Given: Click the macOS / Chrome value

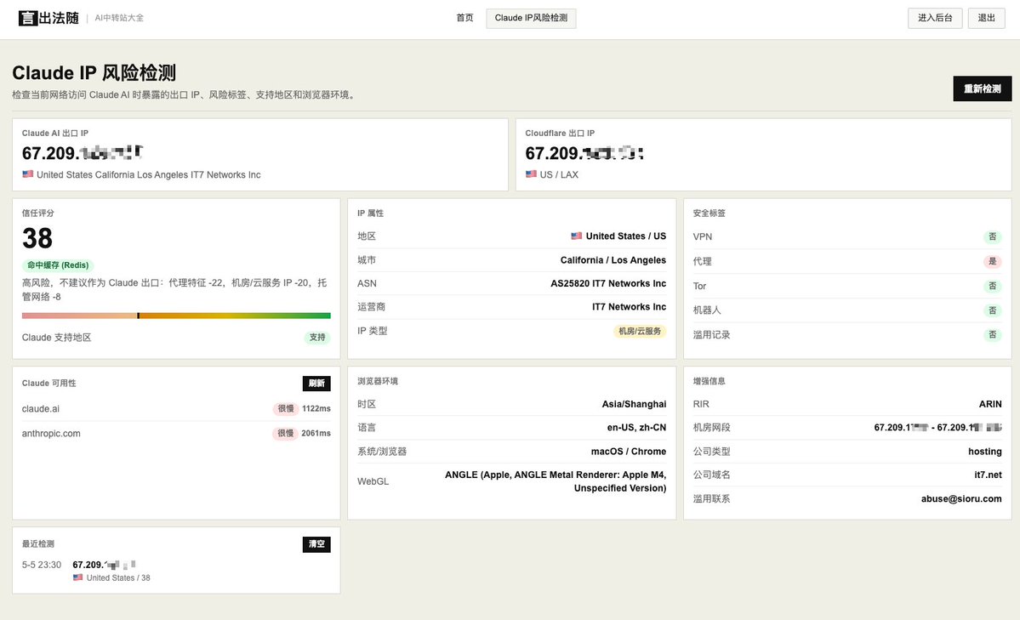Looking at the screenshot, I should (x=629, y=452).
